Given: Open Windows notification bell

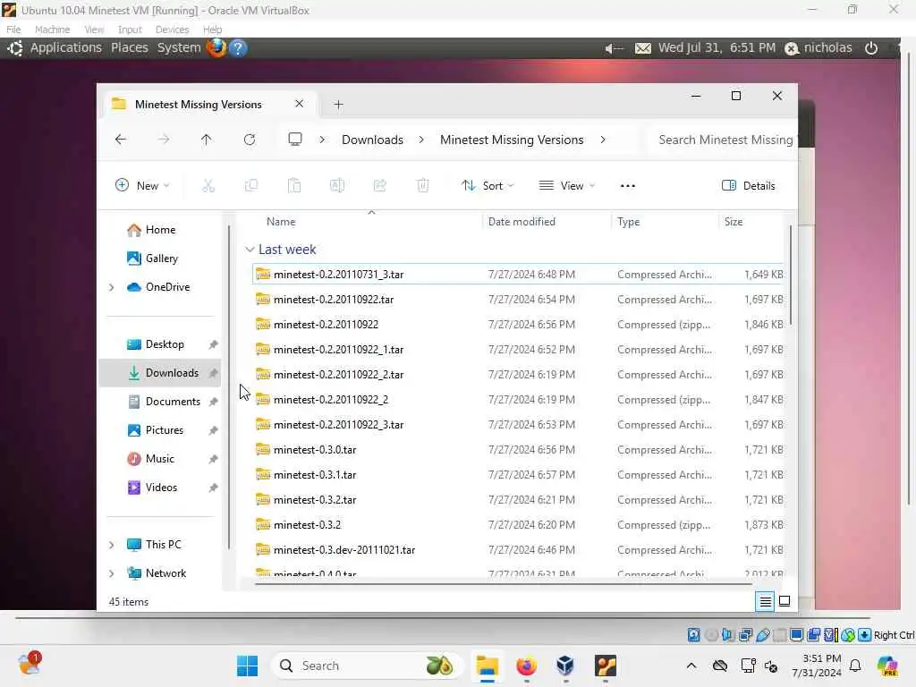Looking at the screenshot, I should (x=855, y=666).
